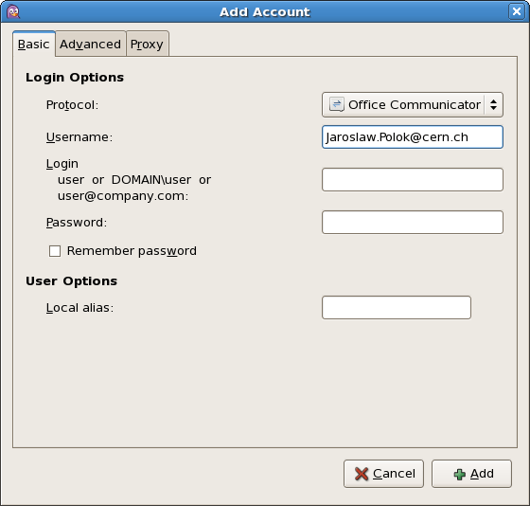Click into the Password field
Screen dimensions: 530x506
(413, 223)
